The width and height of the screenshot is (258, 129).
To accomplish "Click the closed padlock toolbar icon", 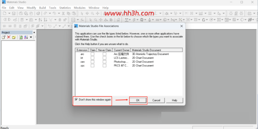I will tap(60, 20).
